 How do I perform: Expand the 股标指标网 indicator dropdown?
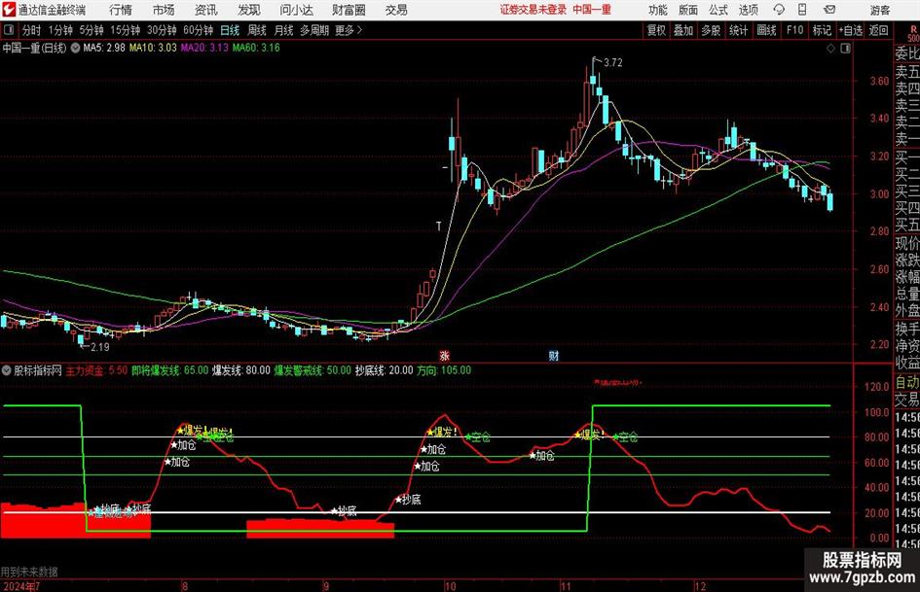pyautogui.click(x=7, y=370)
